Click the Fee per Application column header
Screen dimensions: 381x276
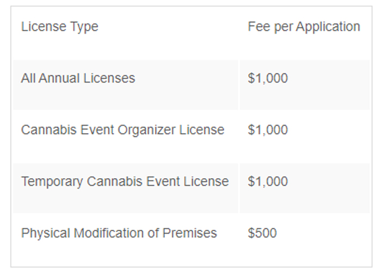coord(304,27)
